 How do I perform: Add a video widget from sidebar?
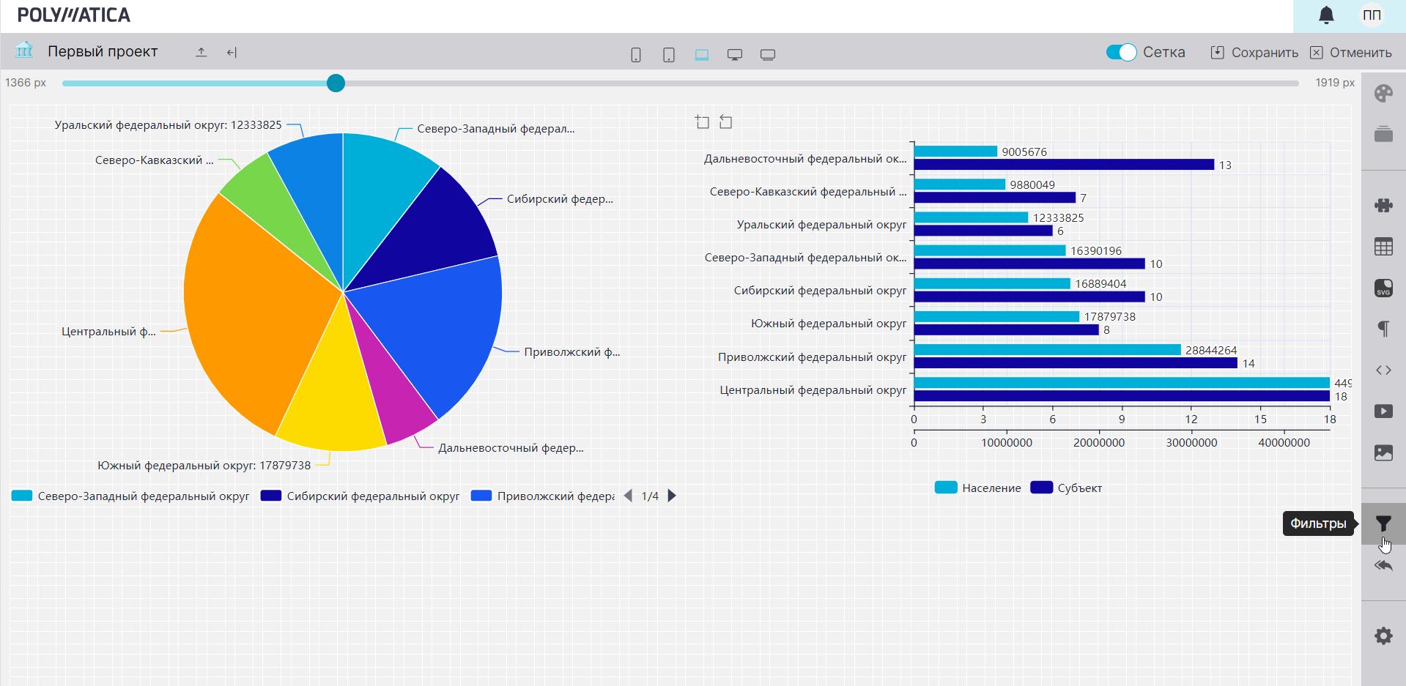pos(1383,411)
